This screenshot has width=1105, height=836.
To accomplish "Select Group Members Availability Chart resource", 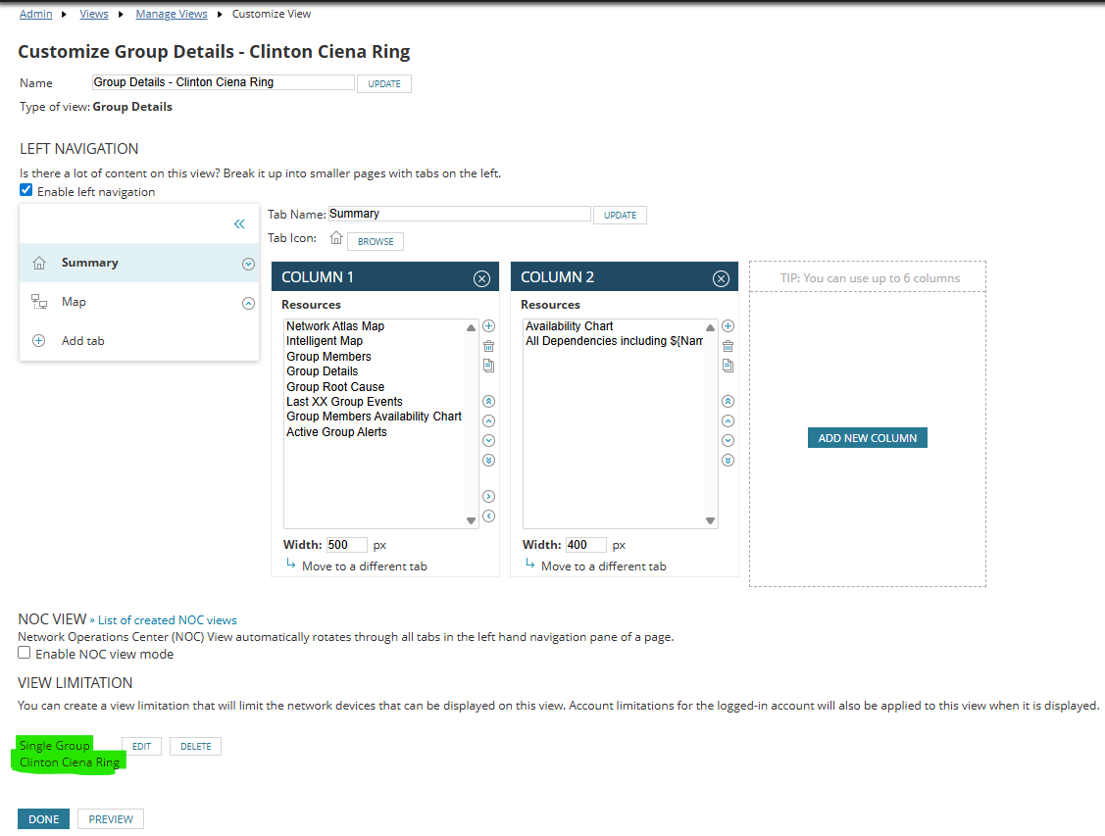I will [x=374, y=417].
